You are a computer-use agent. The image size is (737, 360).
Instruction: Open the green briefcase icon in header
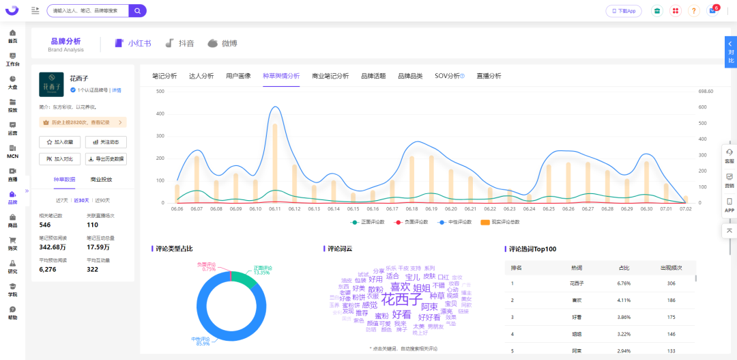pyautogui.click(x=657, y=11)
